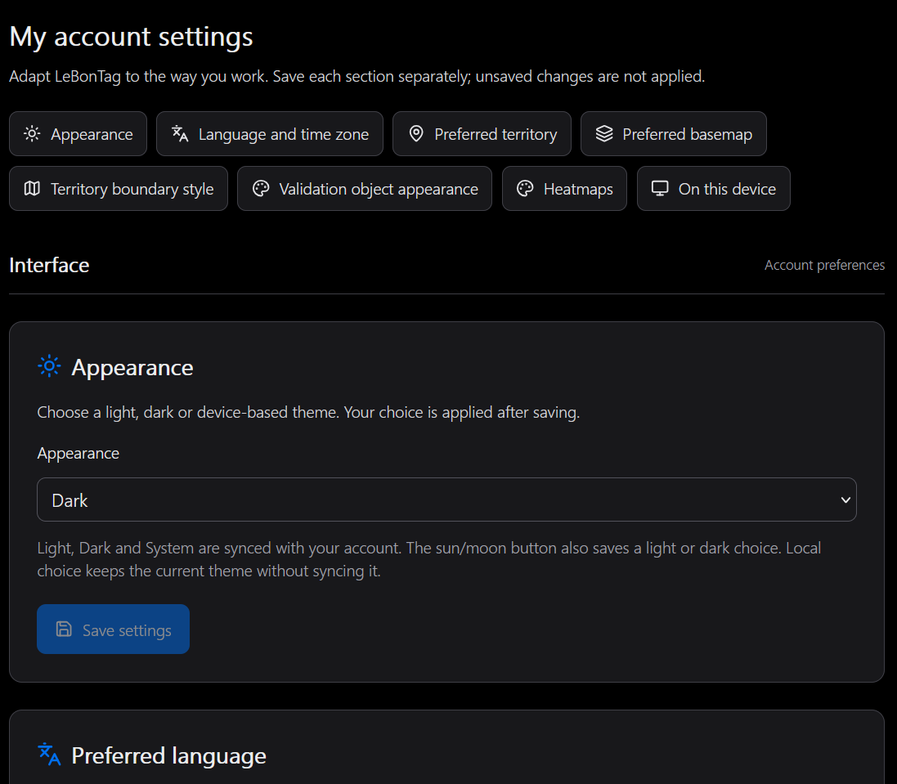Click the Appearance field label above the dropdown
Viewport: 897px width, 784px height.
[x=78, y=454]
